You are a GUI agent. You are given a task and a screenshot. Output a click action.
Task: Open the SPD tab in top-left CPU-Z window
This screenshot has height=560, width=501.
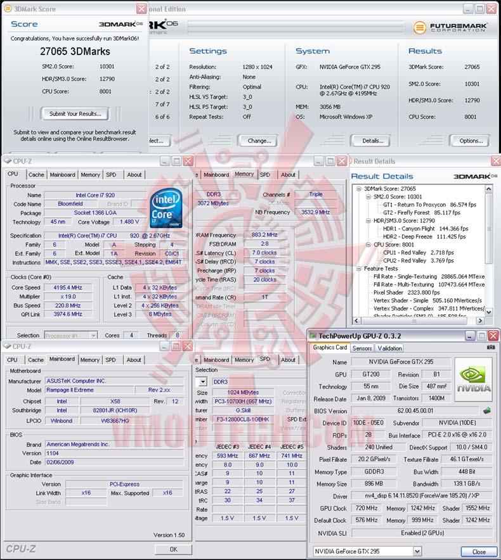(x=111, y=175)
